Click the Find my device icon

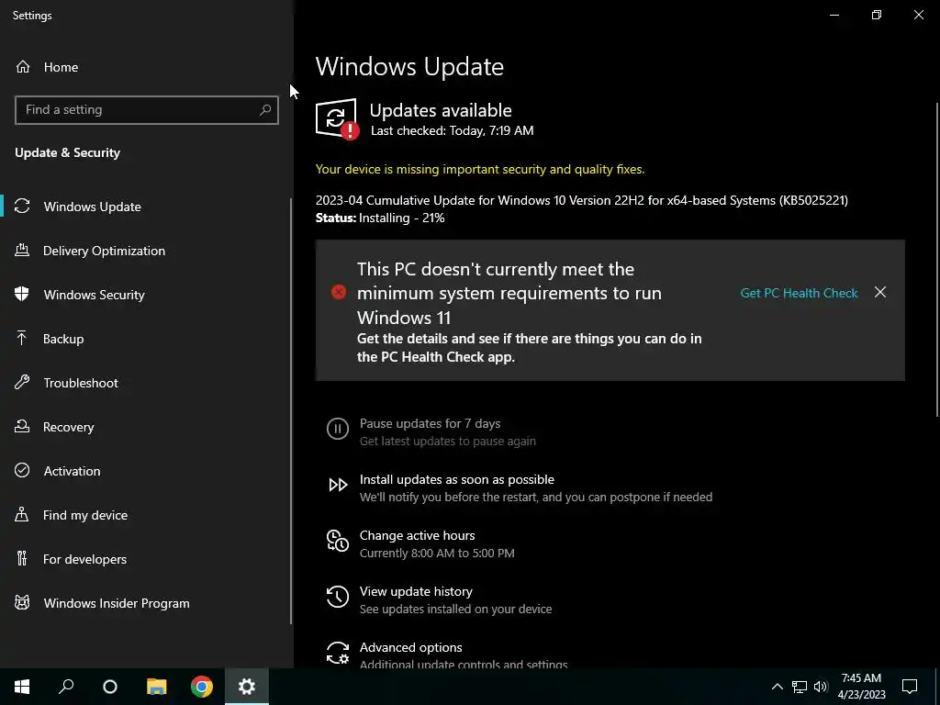tap(22, 515)
